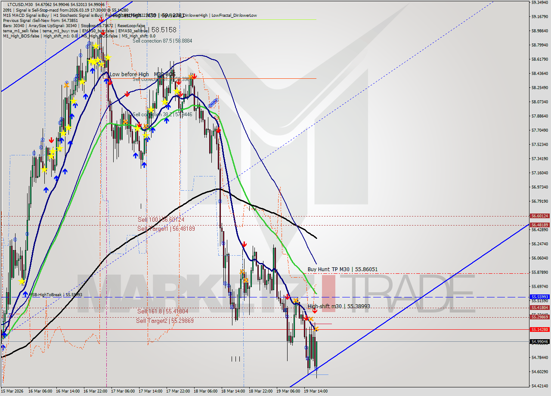Click the "M30 BOS" label on the chart
The image size is (551, 396).
tap(165, 74)
